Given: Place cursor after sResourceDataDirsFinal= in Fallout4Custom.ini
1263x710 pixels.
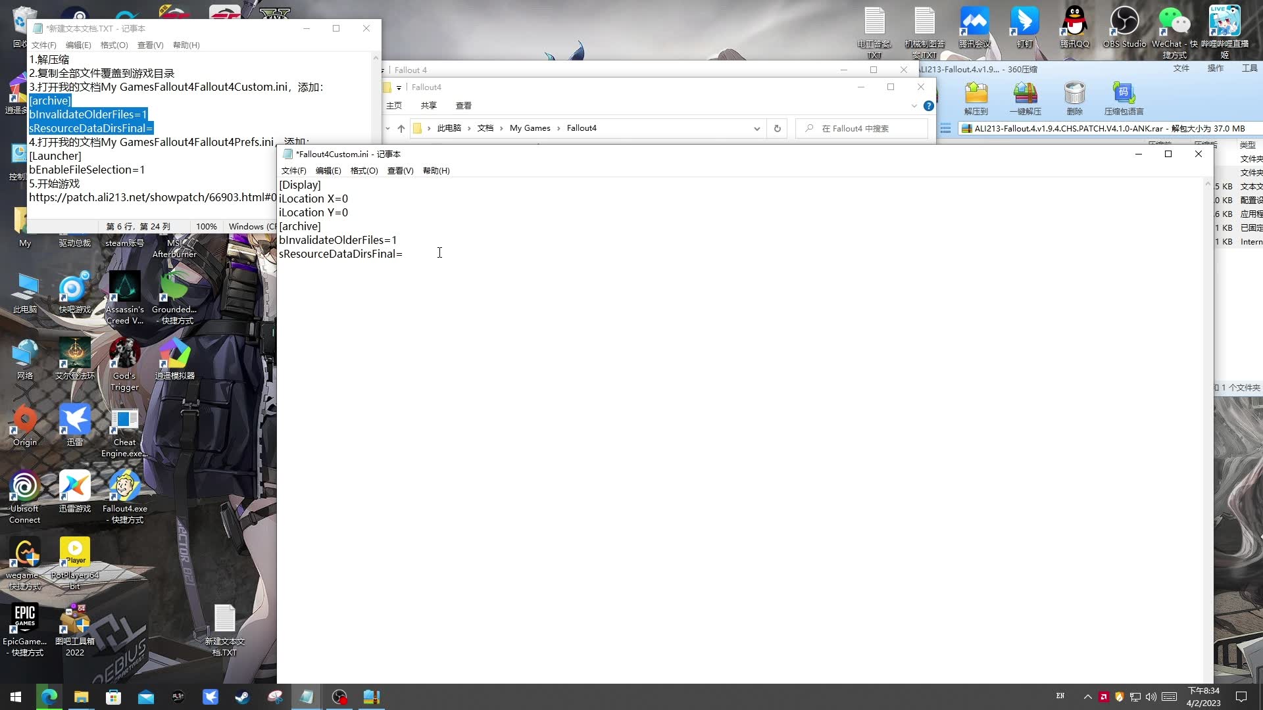Looking at the screenshot, I should tap(403, 254).
